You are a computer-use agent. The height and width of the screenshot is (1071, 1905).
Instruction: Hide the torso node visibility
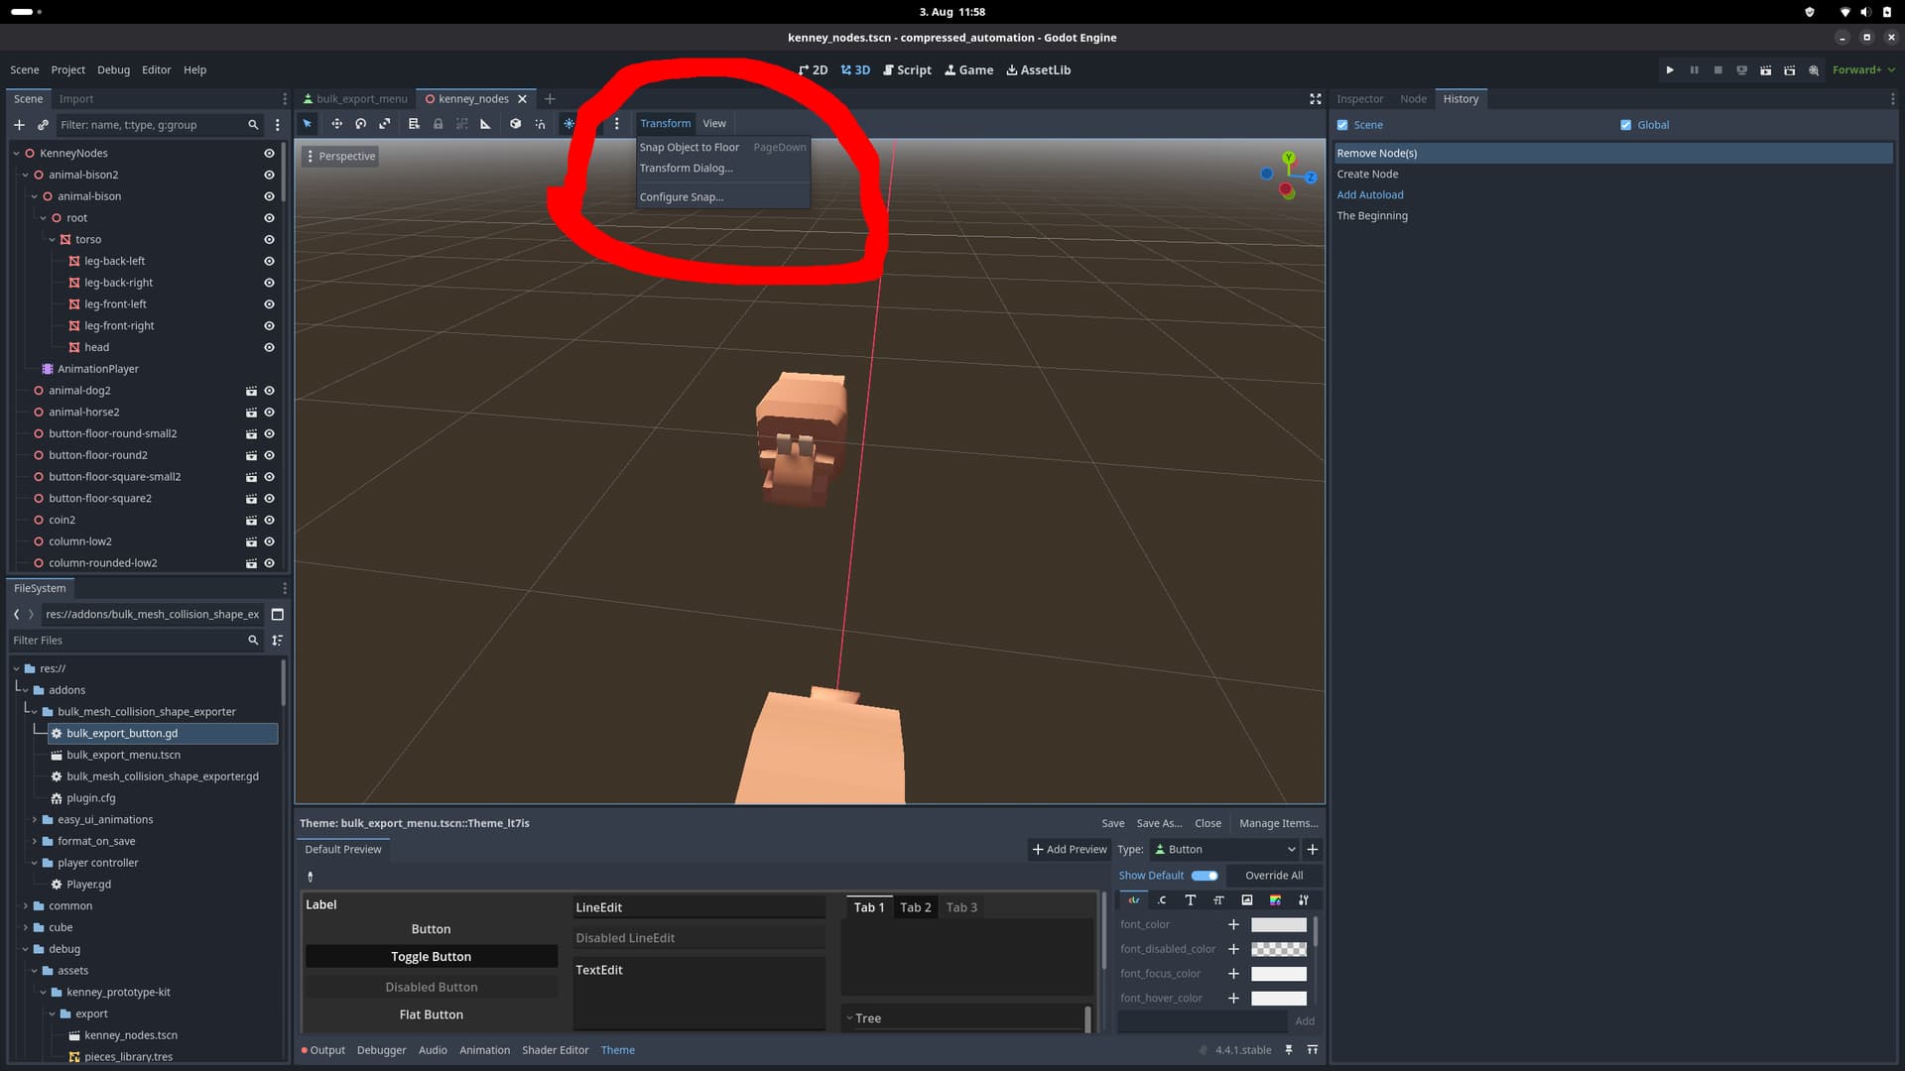[269, 240]
